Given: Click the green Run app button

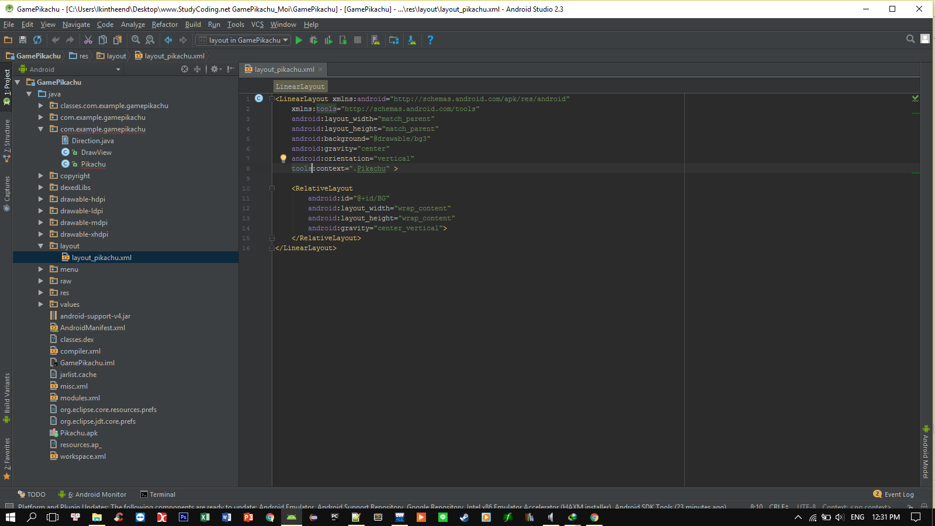Looking at the screenshot, I should pos(299,40).
